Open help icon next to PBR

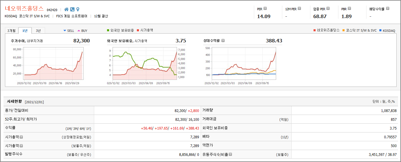[x=349, y=8]
